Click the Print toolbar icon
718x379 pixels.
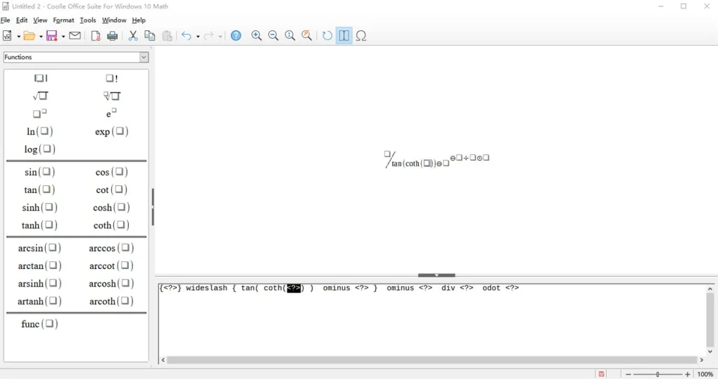pyautogui.click(x=113, y=36)
